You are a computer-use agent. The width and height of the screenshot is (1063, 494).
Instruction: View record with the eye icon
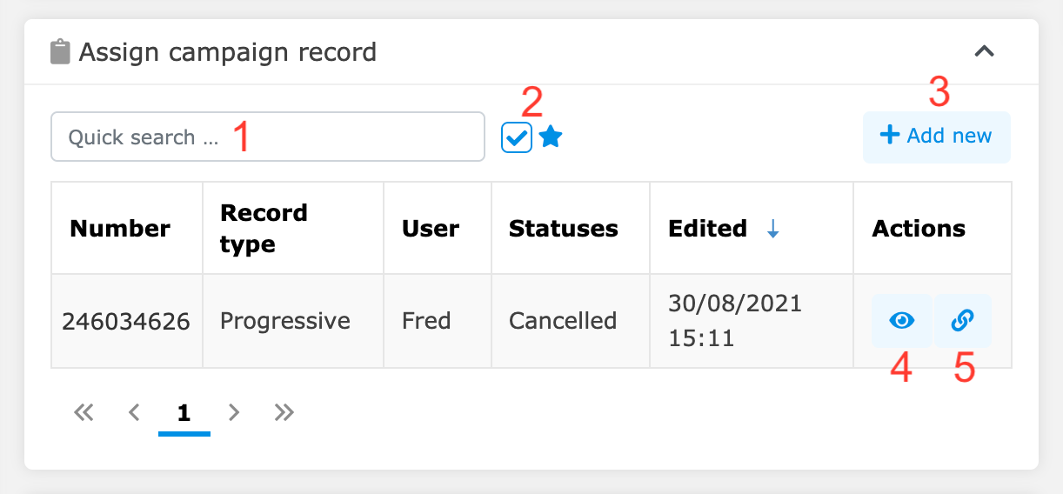click(902, 321)
